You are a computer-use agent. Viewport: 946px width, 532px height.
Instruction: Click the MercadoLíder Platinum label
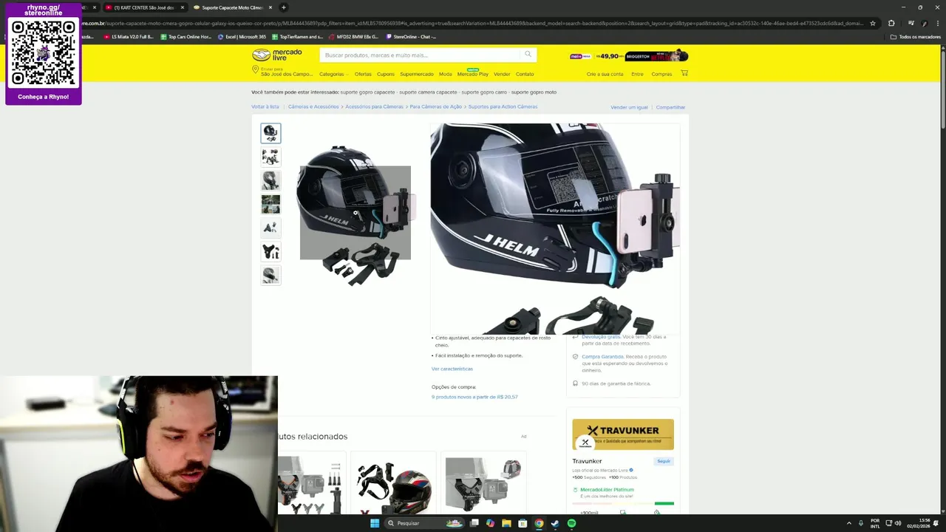(607, 489)
